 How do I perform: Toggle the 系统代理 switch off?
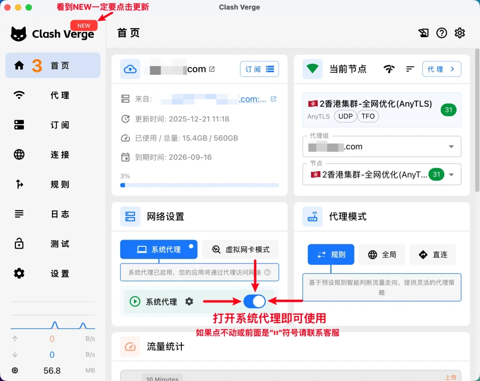tap(255, 301)
